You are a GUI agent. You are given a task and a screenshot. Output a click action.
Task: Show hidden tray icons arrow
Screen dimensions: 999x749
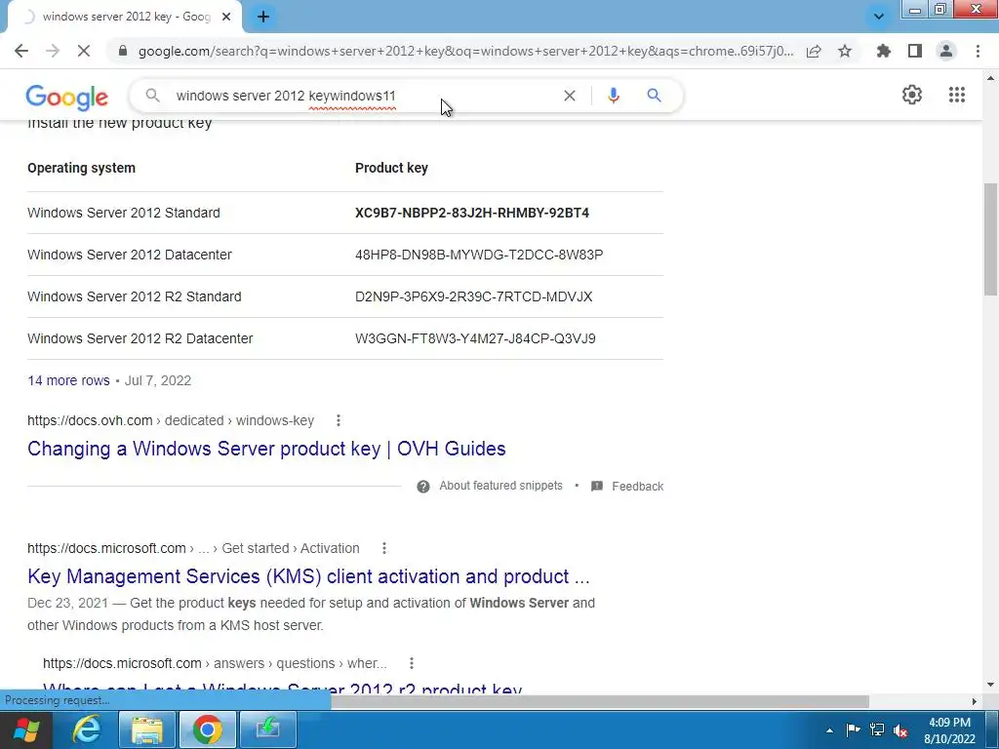(x=829, y=730)
